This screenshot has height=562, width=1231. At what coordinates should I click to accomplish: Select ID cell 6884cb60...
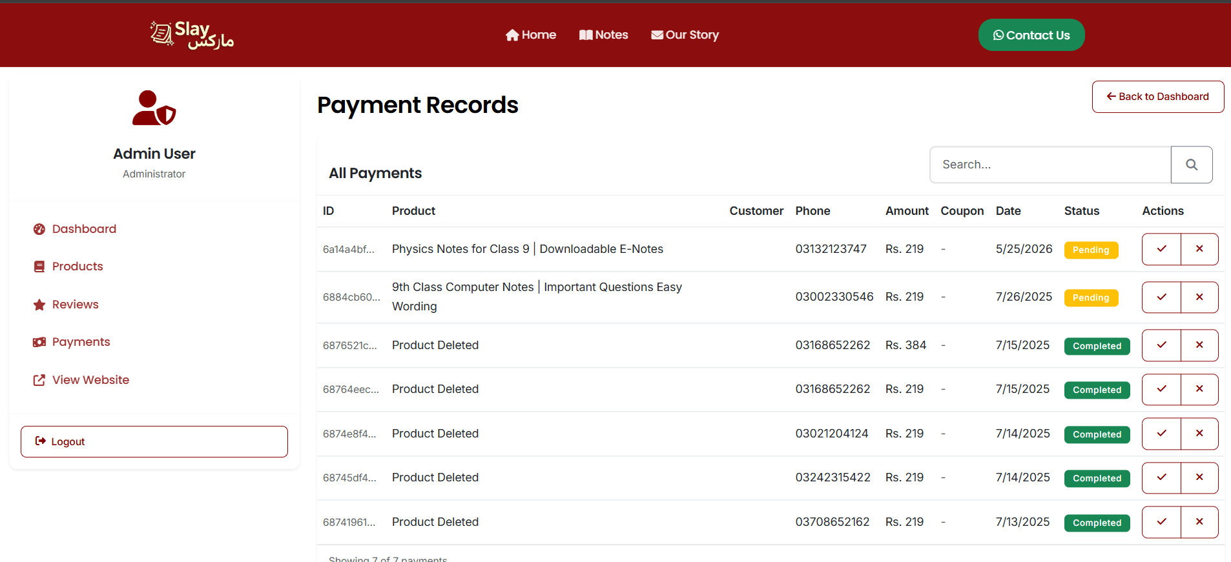[351, 297]
